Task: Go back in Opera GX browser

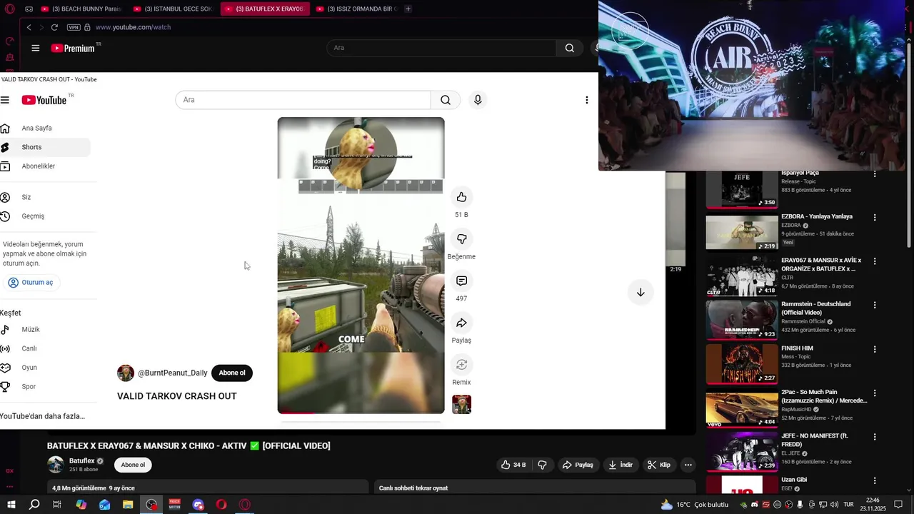Action: pos(29,27)
